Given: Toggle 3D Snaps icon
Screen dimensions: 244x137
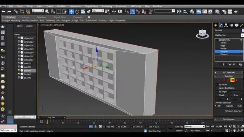Looking at the screenshot, I should (127, 11).
